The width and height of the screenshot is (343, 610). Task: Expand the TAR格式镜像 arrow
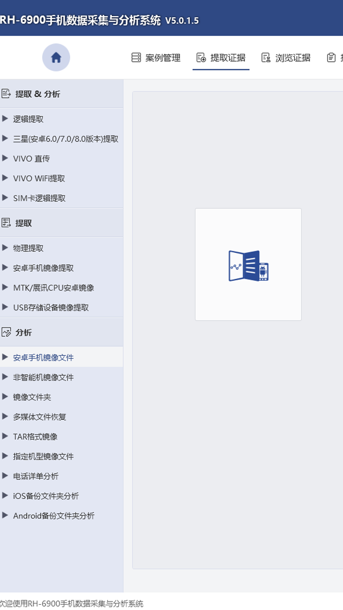pos(5,436)
